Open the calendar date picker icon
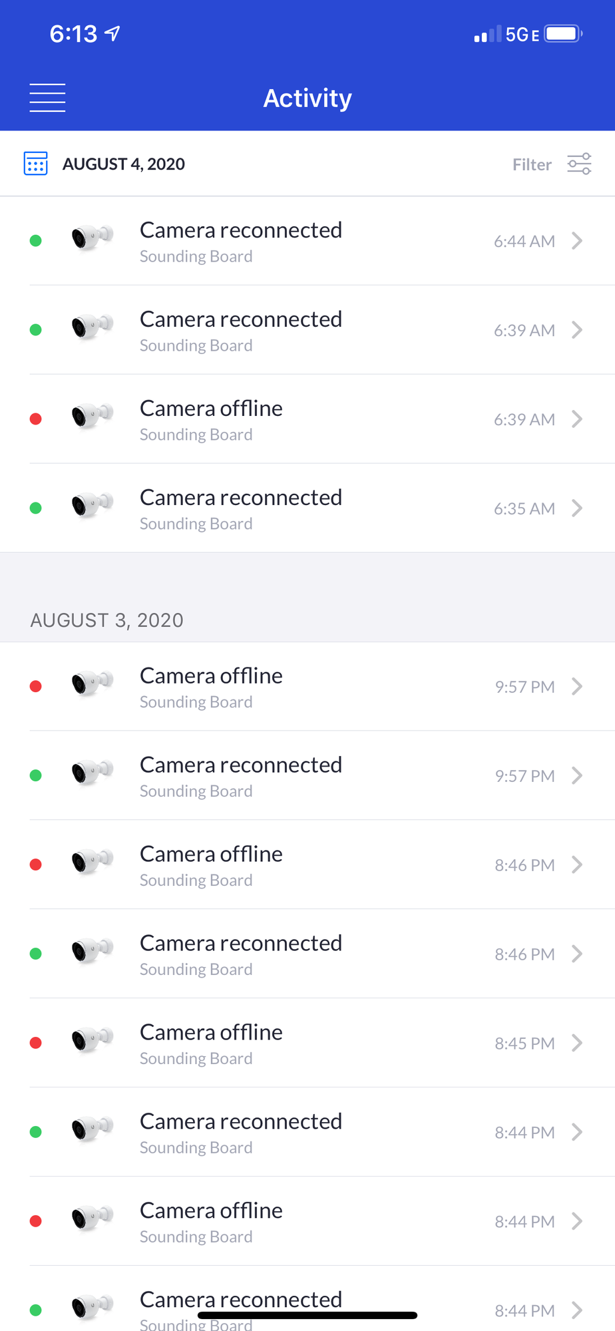Viewport: 615px width, 1331px height. pos(36,164)
